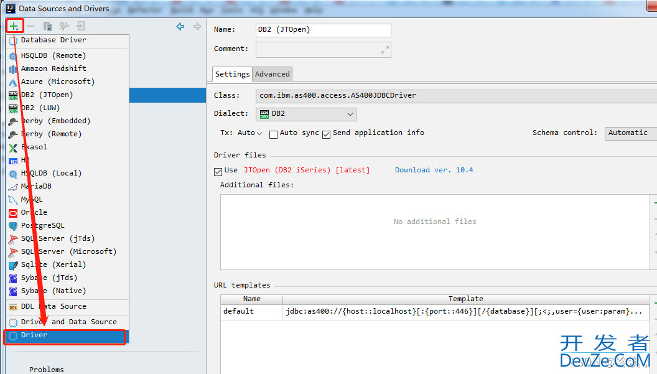
Task: Open the Dialect DB2 dropdown
Action: tap(306, 114)
